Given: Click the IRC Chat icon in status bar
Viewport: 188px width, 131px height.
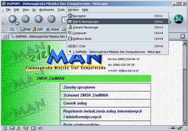Looking at the screenshot, I should (x=40, y=128).
